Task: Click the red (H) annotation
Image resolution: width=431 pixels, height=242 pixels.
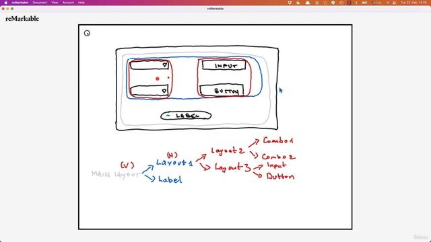Action: coord(172,155)
